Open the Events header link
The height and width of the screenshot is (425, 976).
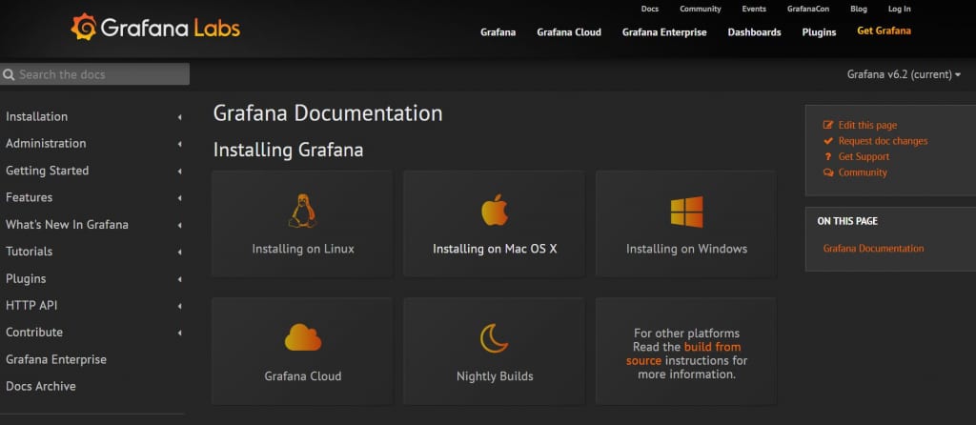click(x=754, y=9)
